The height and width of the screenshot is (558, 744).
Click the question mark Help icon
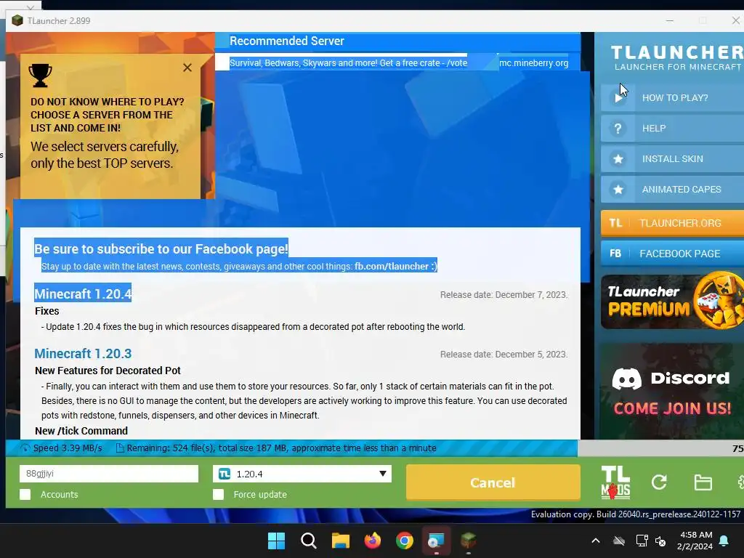click(x=618, y=129)
